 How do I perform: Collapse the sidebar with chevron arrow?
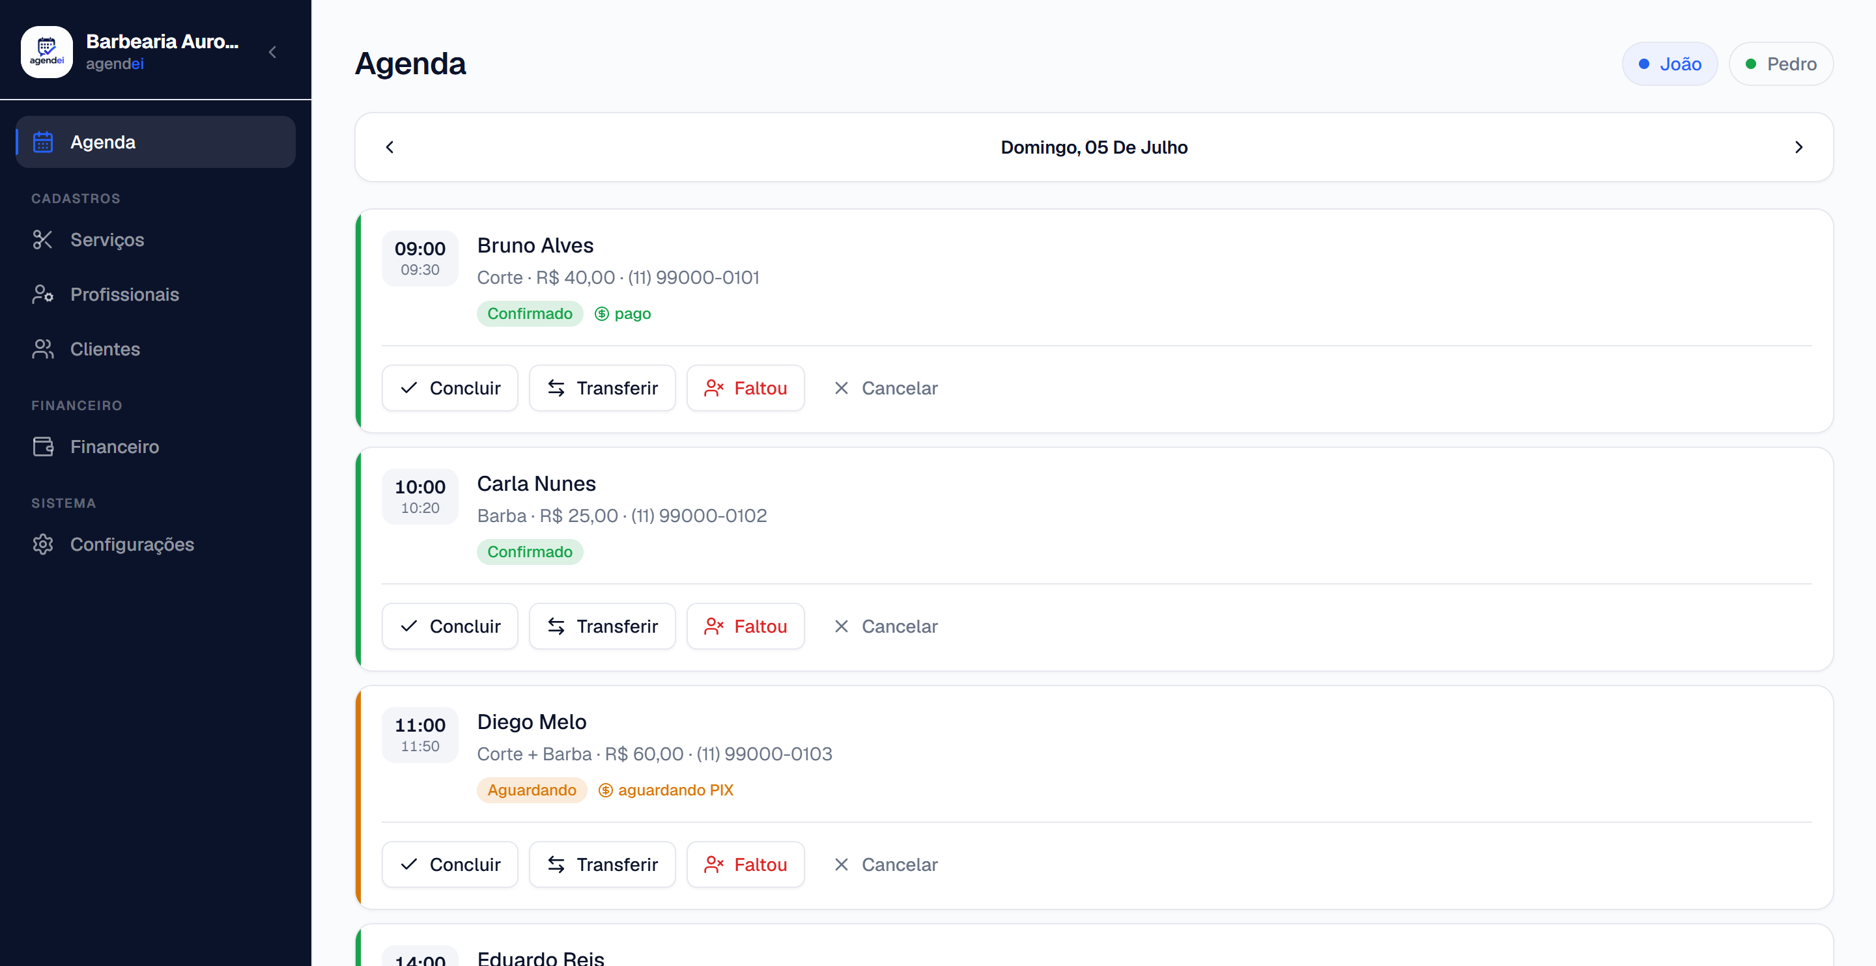[x=272, y=51]
